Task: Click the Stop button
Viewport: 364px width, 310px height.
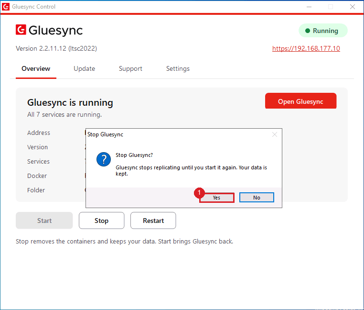Action: (101, 221)
